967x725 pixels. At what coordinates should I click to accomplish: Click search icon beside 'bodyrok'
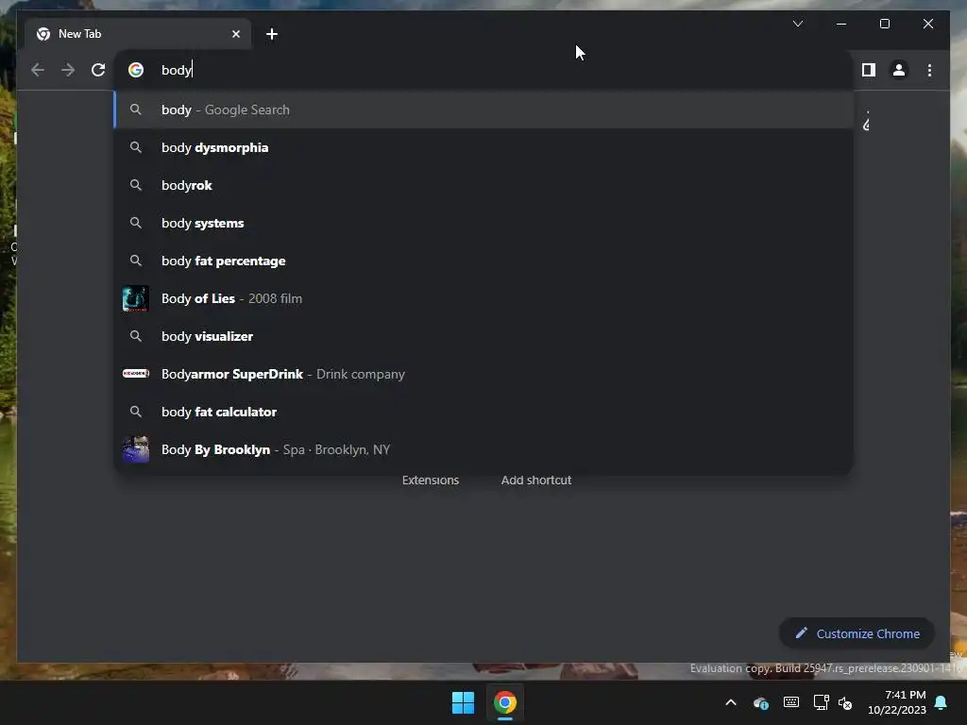[x=136, y=185]
